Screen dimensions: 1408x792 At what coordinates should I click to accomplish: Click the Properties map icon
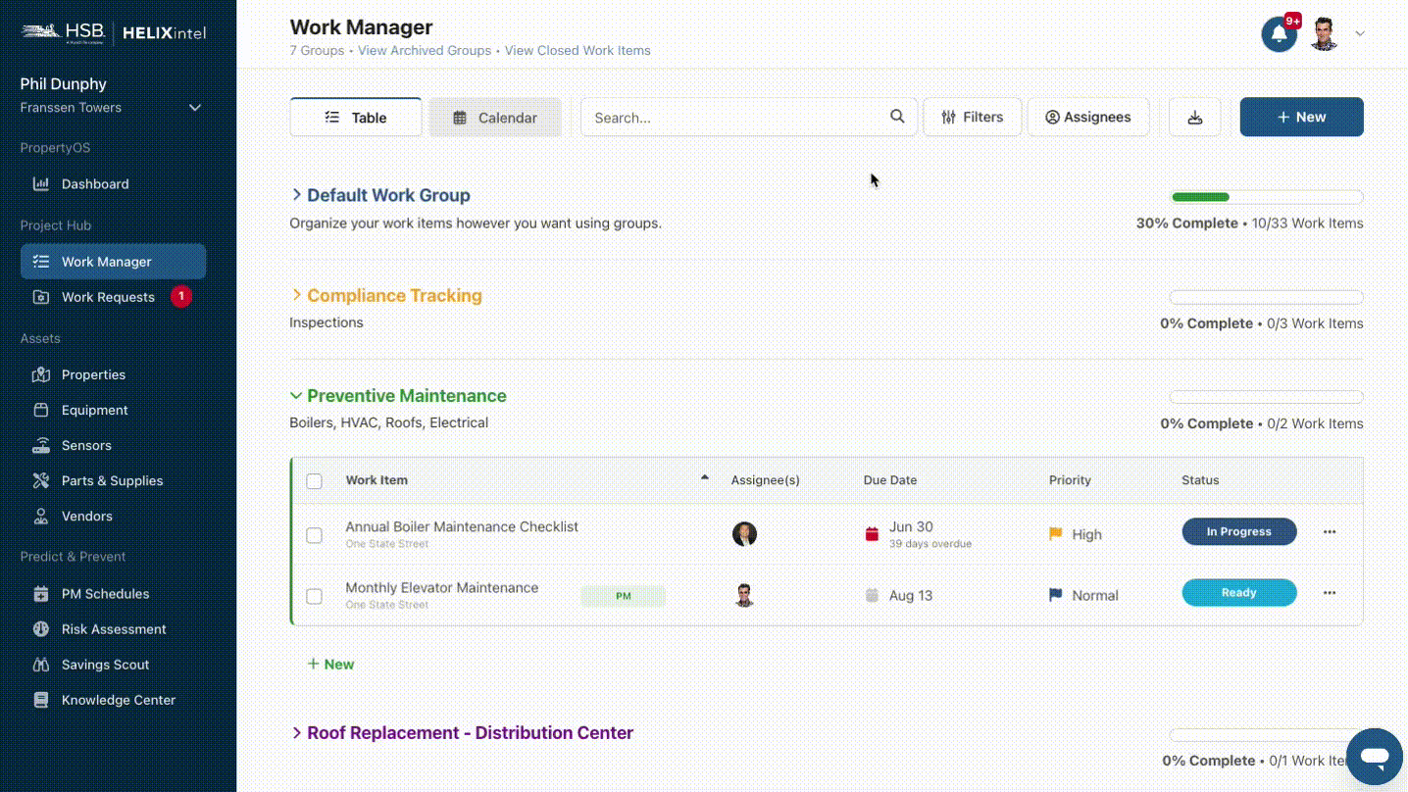(41, 374)
